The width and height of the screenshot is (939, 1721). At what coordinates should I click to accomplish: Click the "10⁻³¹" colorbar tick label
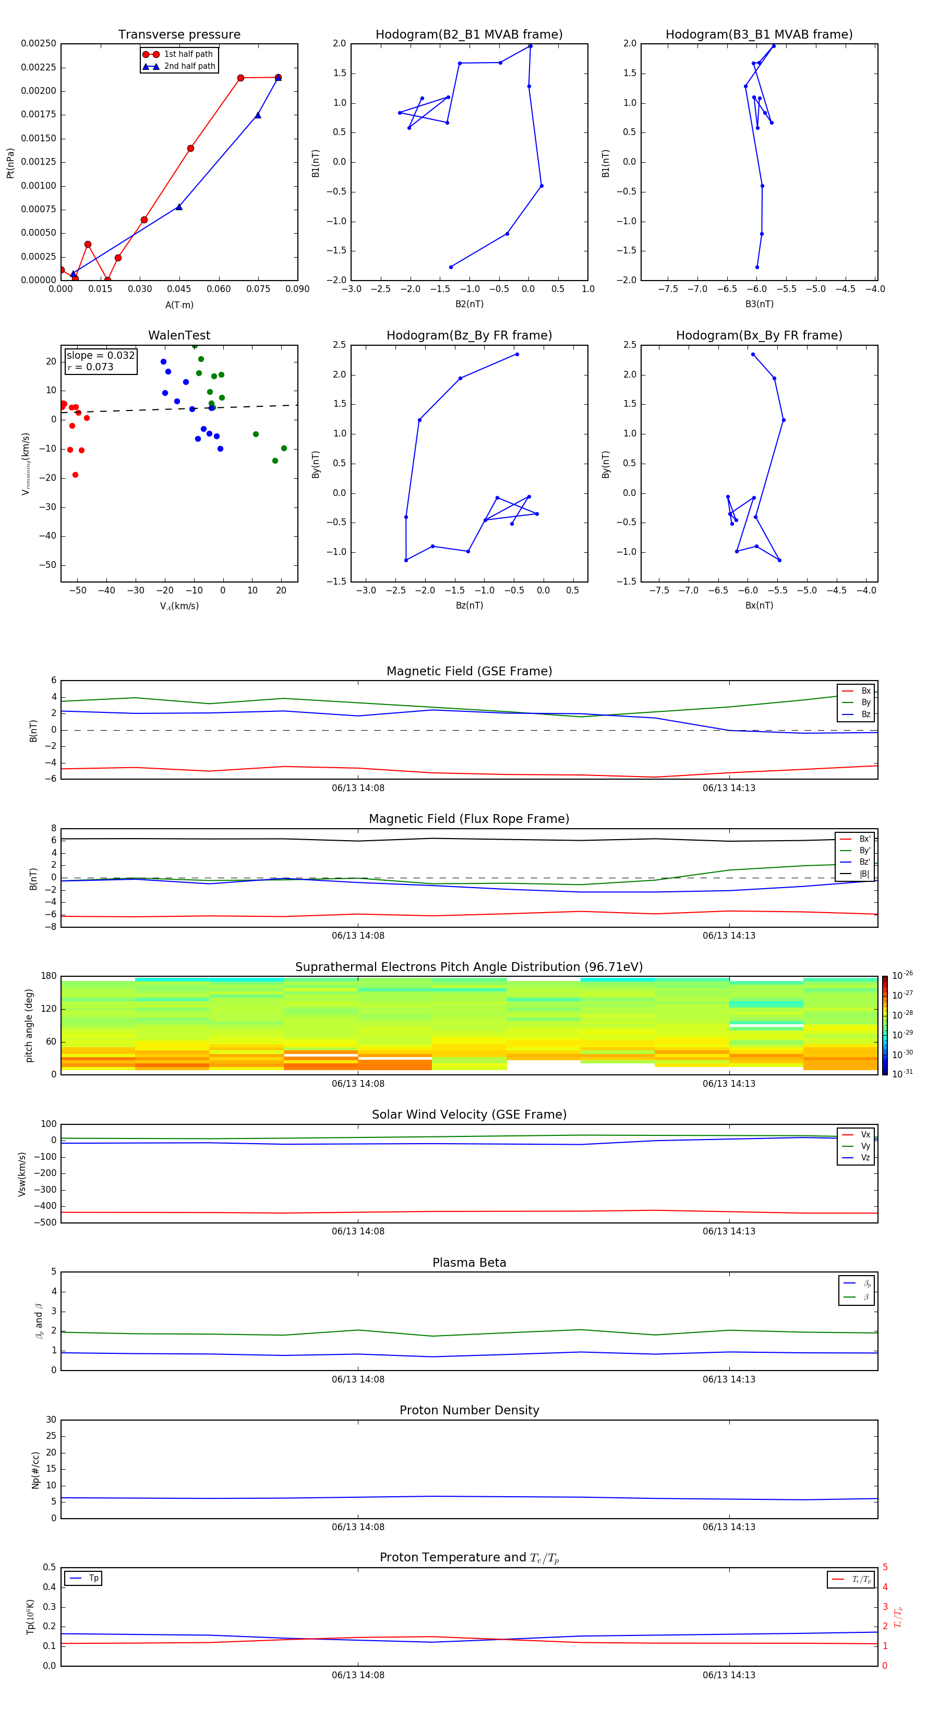pyautogui.click(x=902, y=1074)
